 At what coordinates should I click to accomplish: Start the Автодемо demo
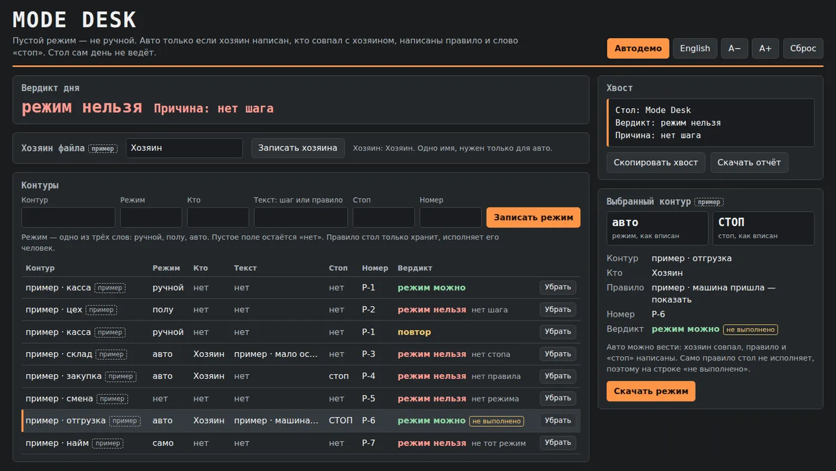click(x=638, y=48)
